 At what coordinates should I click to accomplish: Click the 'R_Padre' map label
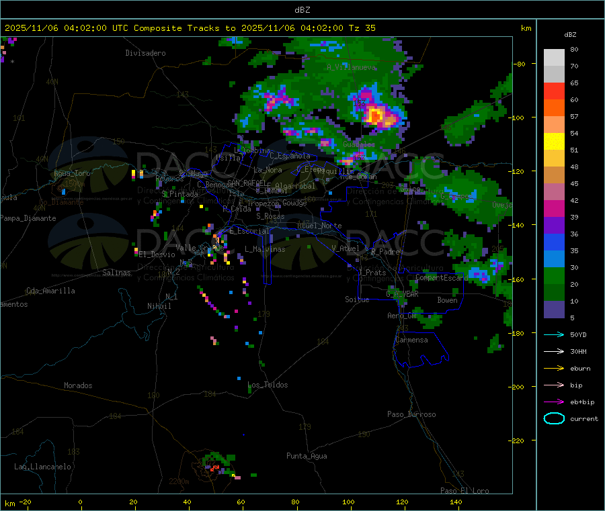click(x=385, y=252)
